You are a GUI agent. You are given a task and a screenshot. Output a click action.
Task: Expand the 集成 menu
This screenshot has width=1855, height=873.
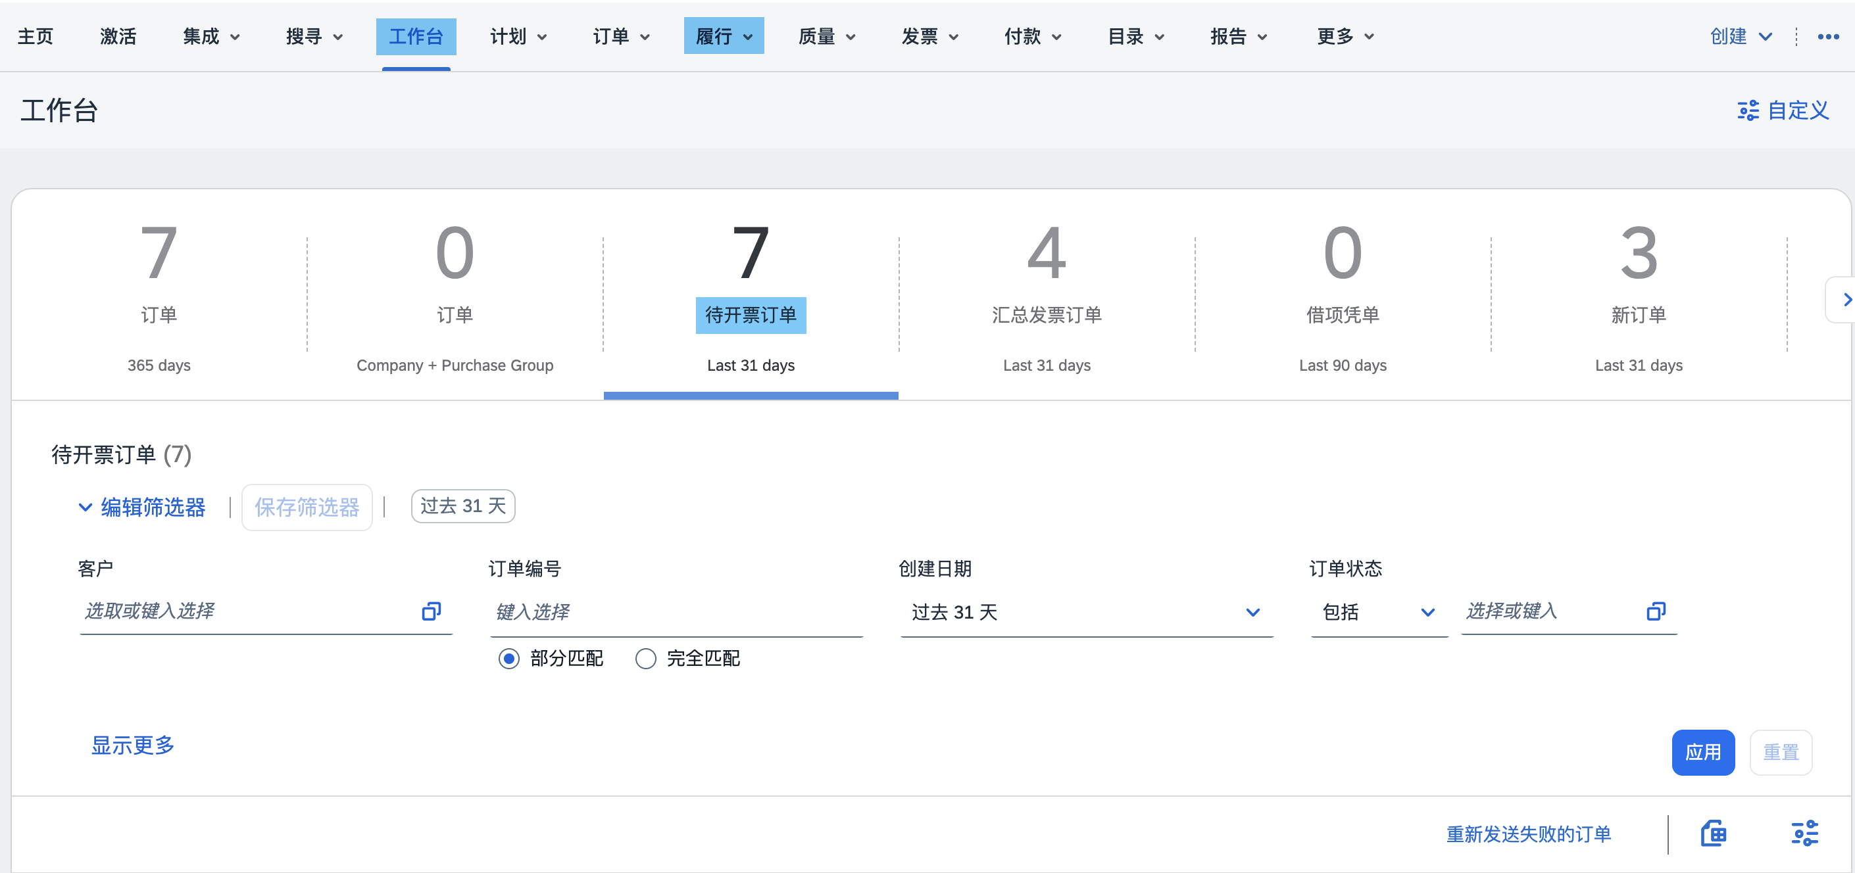coord(211,37)
